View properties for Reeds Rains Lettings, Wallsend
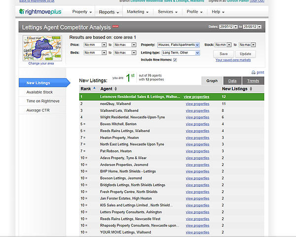This screenshot has height=237, width=296. [197, 131]
